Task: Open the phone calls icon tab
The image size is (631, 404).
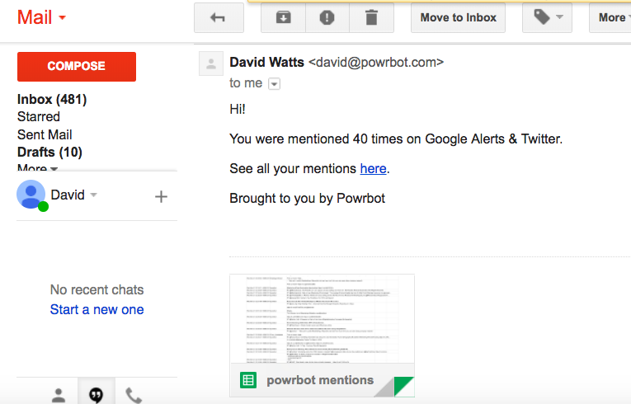Action: pyautogui.click(x=134, y=395)
